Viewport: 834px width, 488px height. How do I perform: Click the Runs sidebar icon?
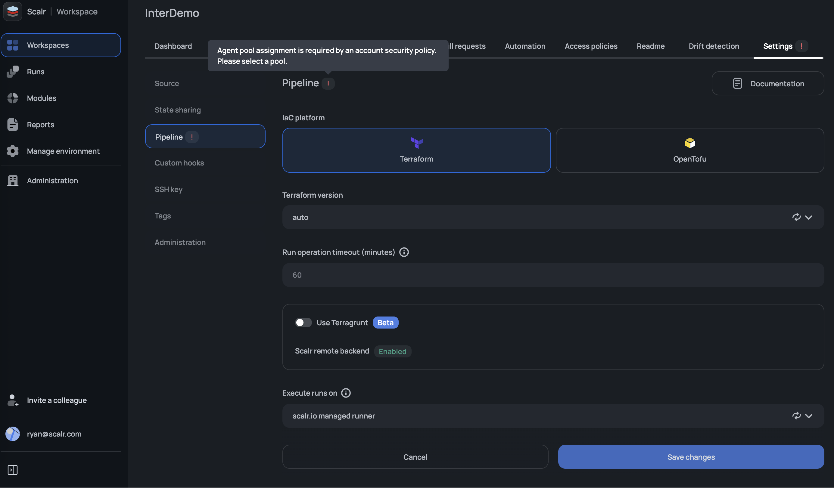(x=13, y=71)
